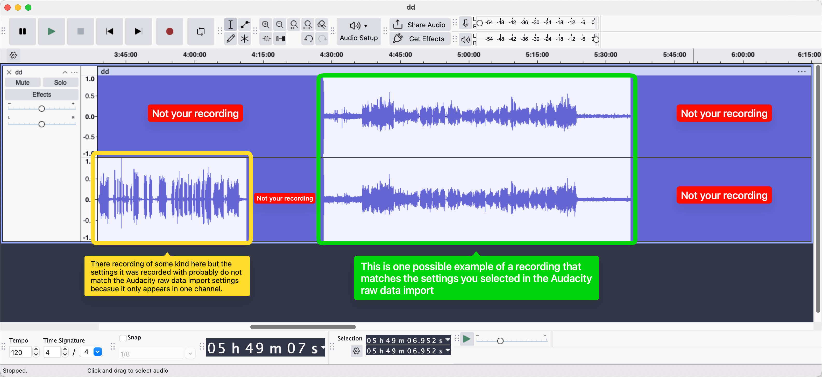Collapse the dd track with chevron
Viewport: 822px width, 377px height.
[65, 72]
